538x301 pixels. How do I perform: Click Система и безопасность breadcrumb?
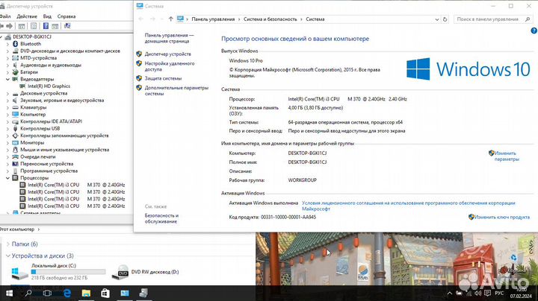[x=270, y=19]
